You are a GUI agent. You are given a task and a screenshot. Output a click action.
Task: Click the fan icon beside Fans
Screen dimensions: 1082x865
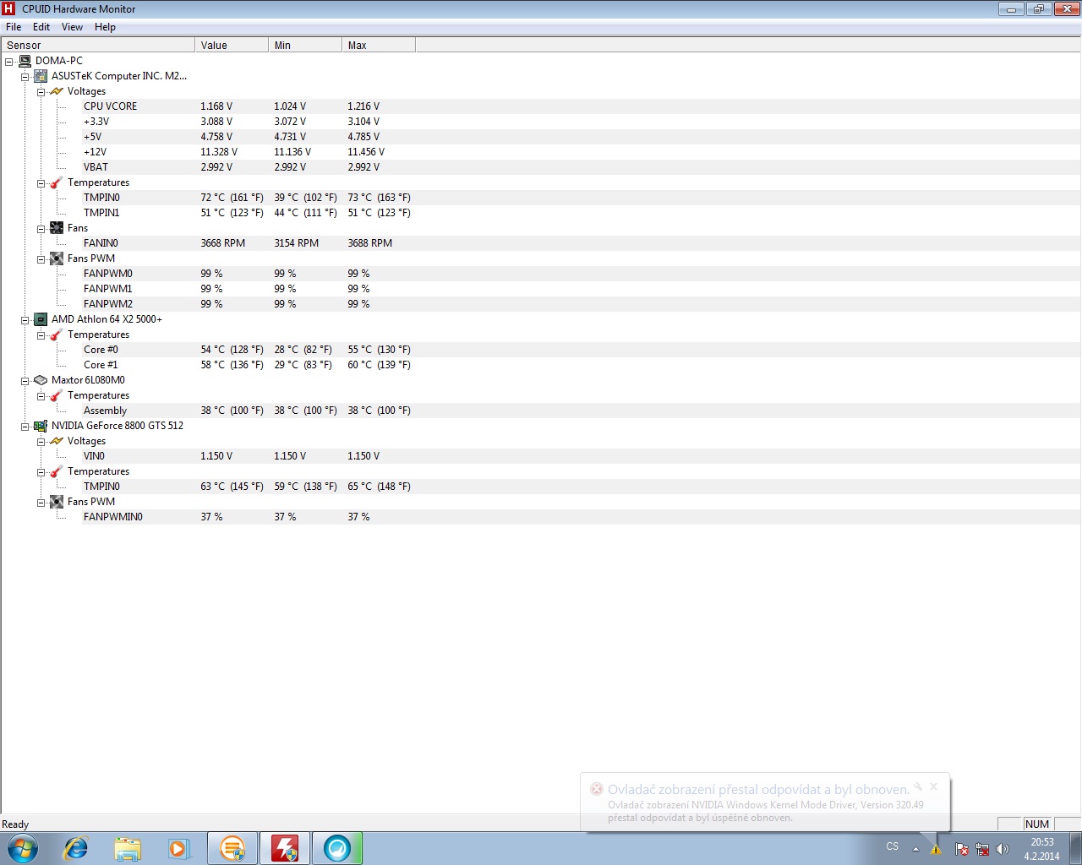pyautogui.click(x=57, y=228)
